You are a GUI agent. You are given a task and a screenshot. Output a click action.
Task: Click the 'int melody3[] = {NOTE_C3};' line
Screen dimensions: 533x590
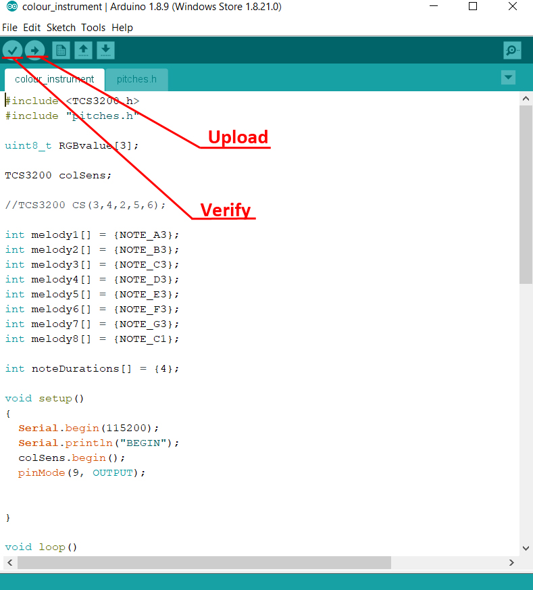pos(92,264)
